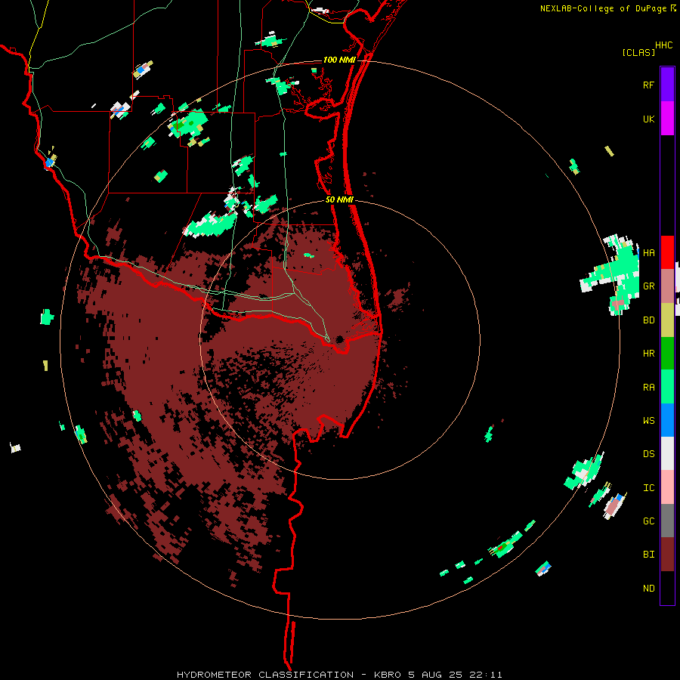Click the "KBRO" station identifier
The width and height of the screenshot is (680, 680).
pos(388,675)
